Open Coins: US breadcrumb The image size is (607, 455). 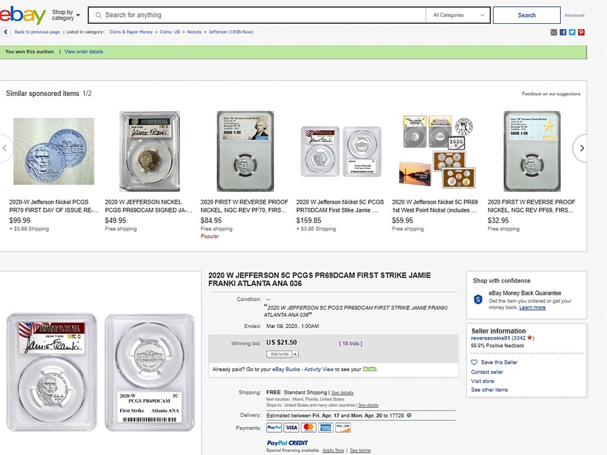click(170, 32)
